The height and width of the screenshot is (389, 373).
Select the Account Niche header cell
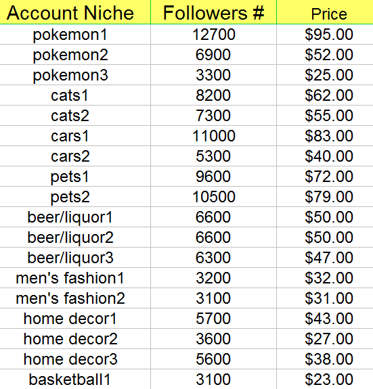tap(75, 12)
